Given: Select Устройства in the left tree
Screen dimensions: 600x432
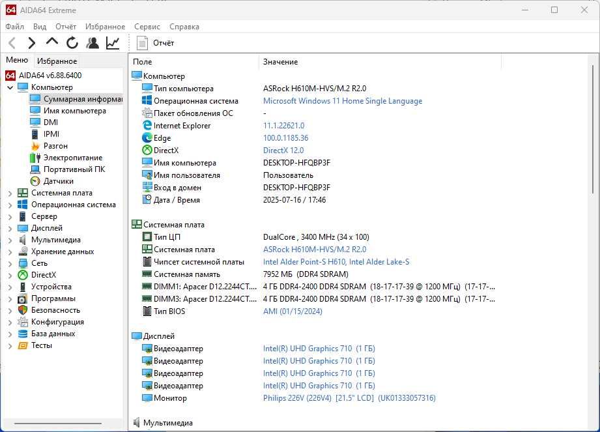Looking at the screenshot, I should (x=51, y=287).
